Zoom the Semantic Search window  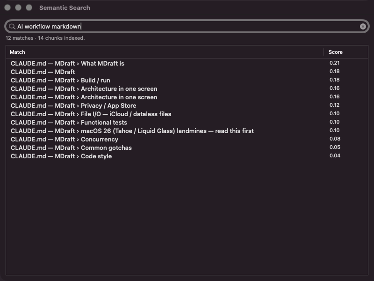coord(29,7)
